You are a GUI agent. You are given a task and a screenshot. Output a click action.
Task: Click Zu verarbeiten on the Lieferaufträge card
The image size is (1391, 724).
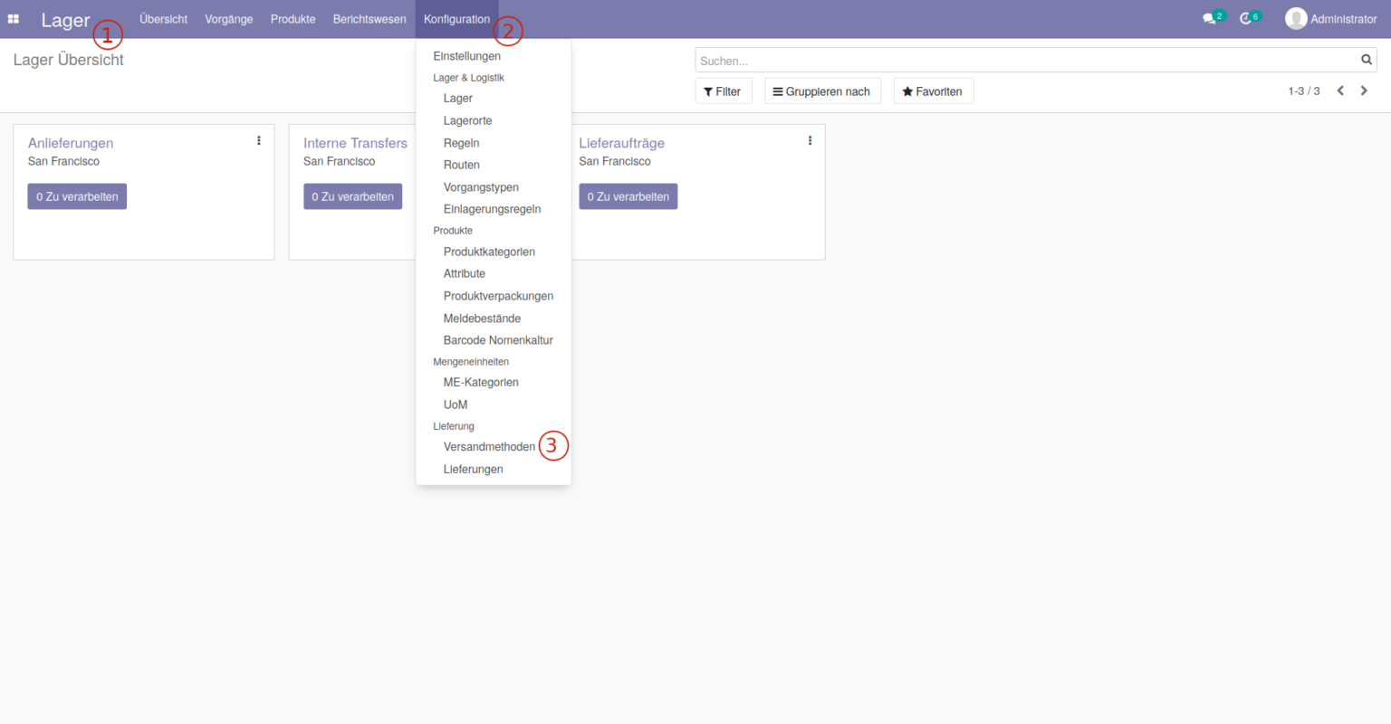coord(628,195)
